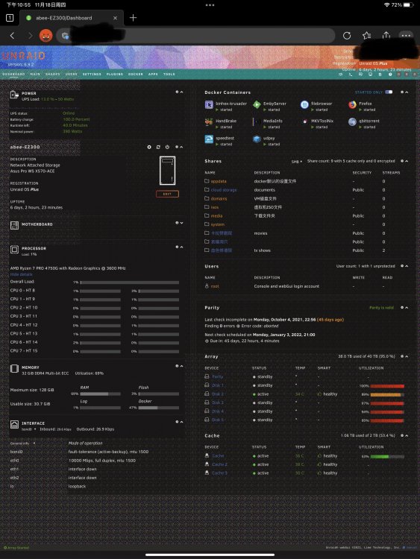The image size is (420, 559).
Task: Open the qbittorrent container icon
Action: coord(352,122)
